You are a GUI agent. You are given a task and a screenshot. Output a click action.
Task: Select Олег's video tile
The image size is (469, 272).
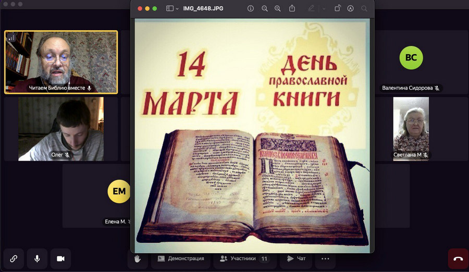coord(61,129)
